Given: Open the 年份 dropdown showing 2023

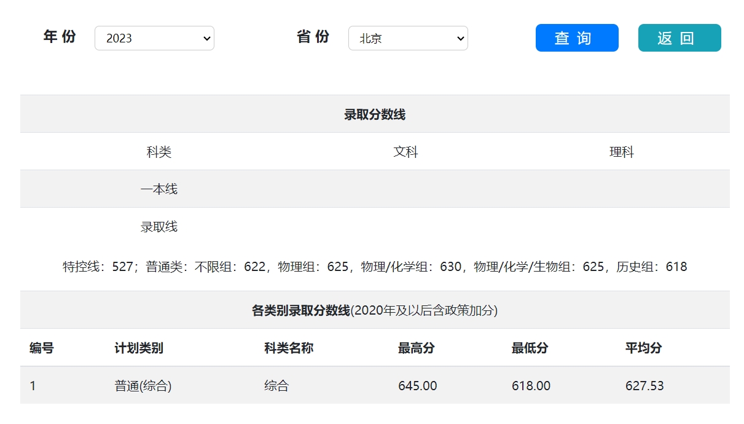Looking at the screenshot, I should tap(154, 38).
